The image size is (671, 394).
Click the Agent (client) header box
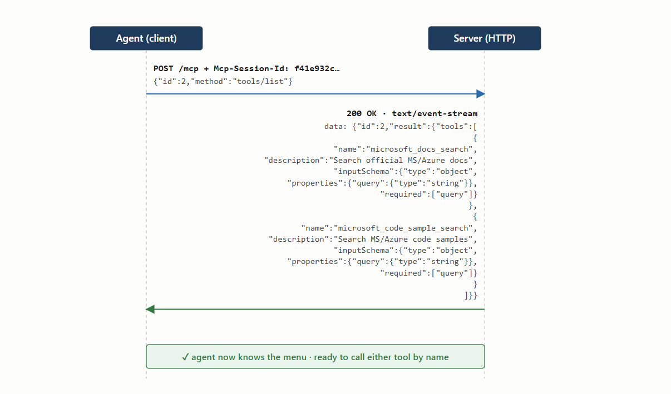[x=146, y=38]
